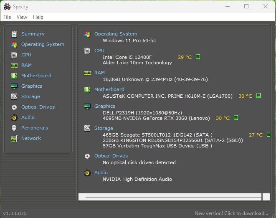Click the green temperature indicator beside CPU 29 °C
This screenshot has height=218, width=276.
198,57
